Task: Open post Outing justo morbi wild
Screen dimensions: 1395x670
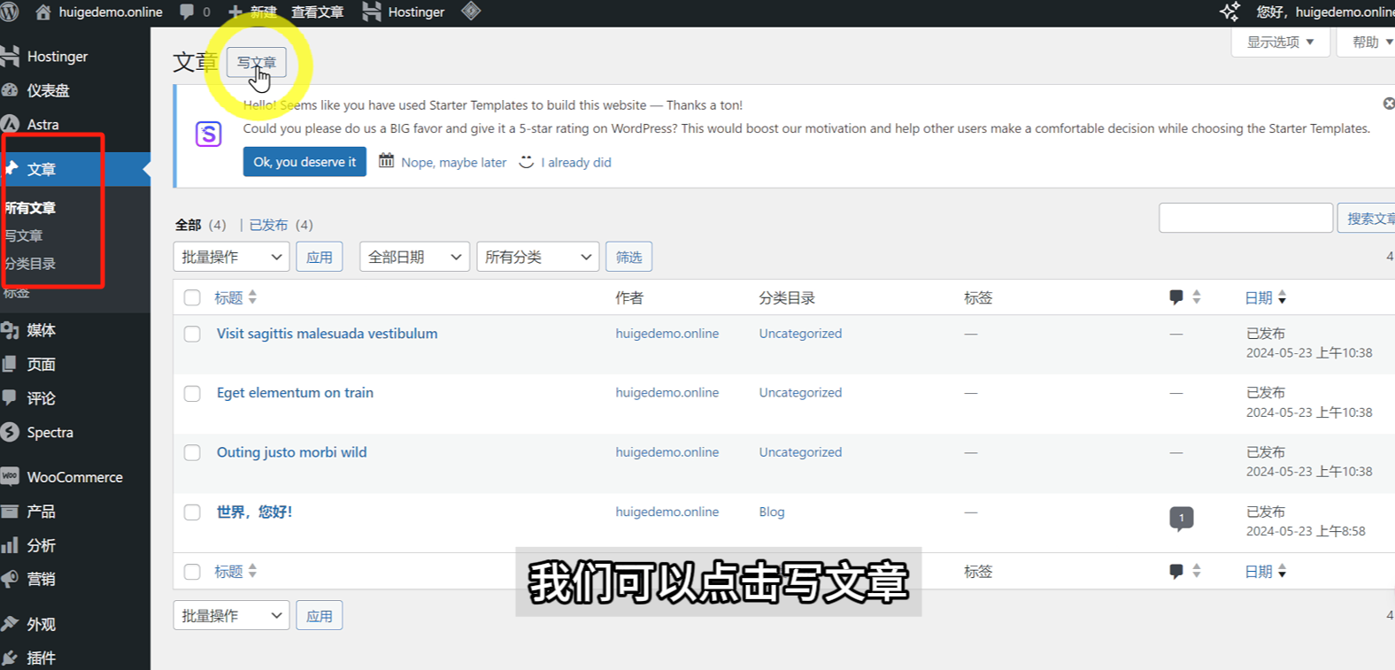Action: coord(291,452)
